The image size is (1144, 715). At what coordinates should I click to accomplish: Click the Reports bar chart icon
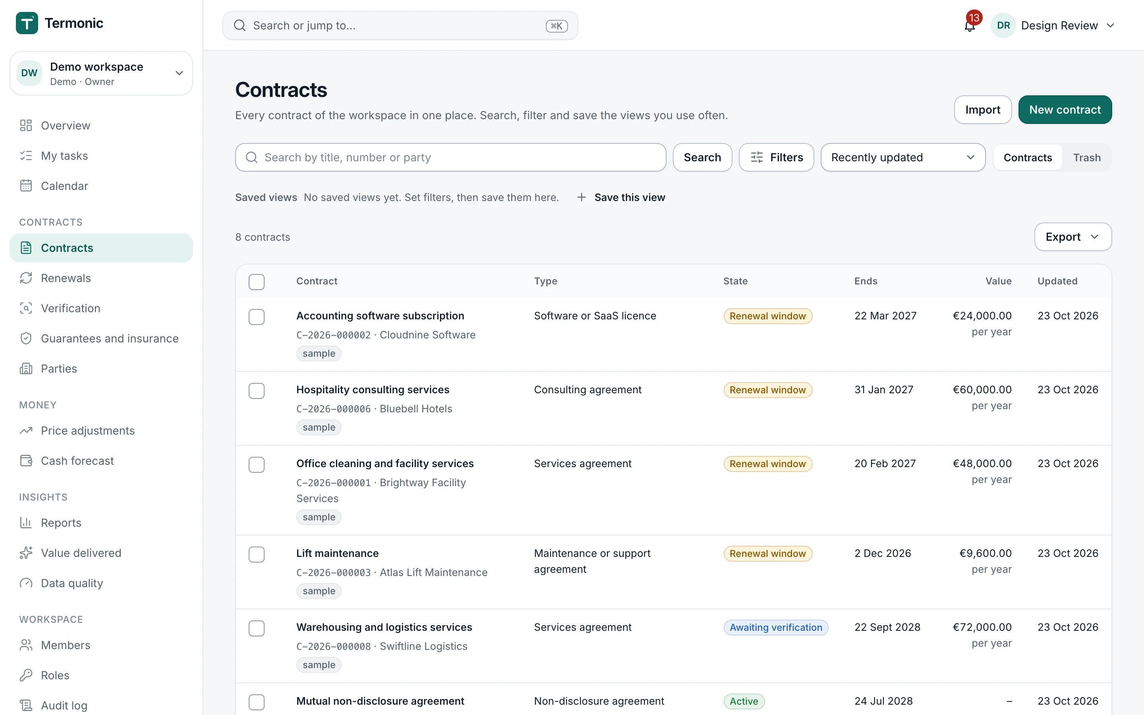click(x=26, y=523)
